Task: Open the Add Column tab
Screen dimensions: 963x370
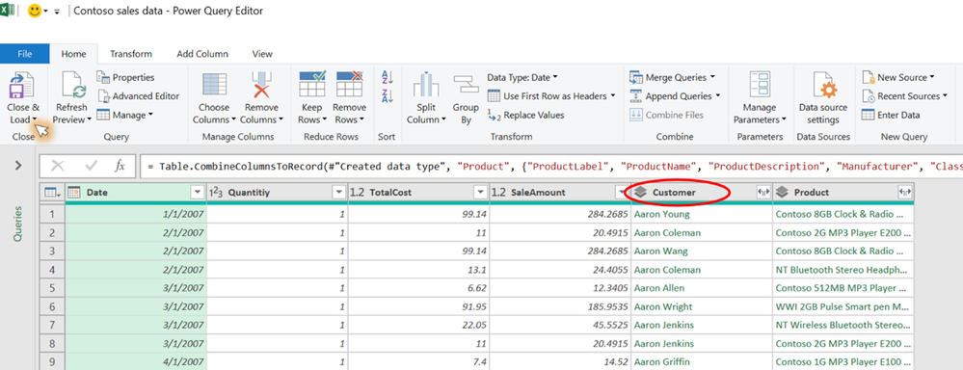Action: click(202, 54)
